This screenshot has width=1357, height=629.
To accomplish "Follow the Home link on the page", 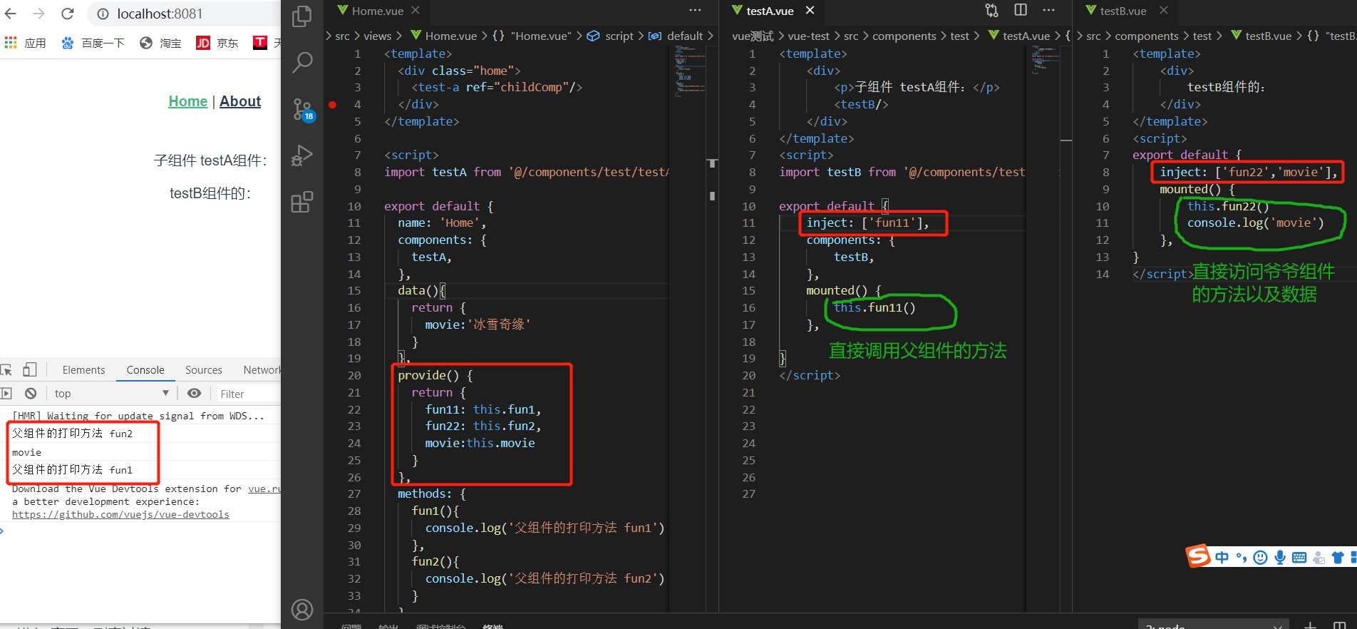I will click(188, 101).
